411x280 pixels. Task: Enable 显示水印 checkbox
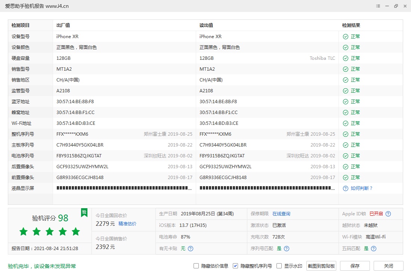click(279, 266)
